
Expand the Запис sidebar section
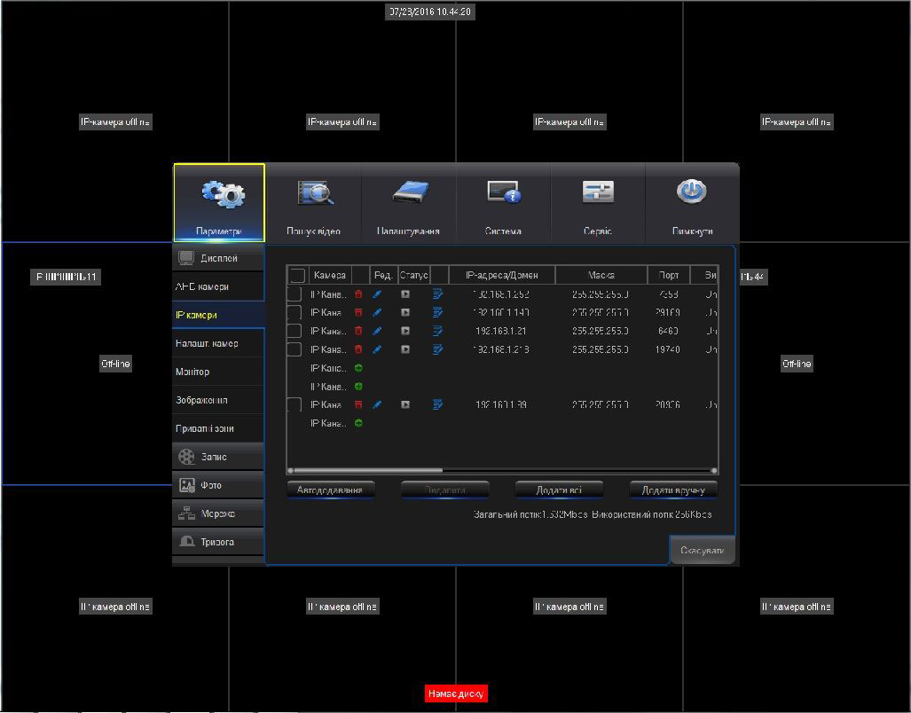[x=218, y=457]
